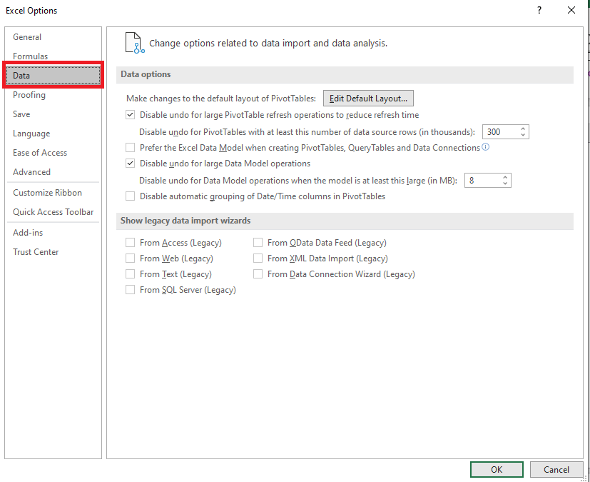Click the data import document icon in header
Viewport: 590px width, 482px height.
pos(135,43)
